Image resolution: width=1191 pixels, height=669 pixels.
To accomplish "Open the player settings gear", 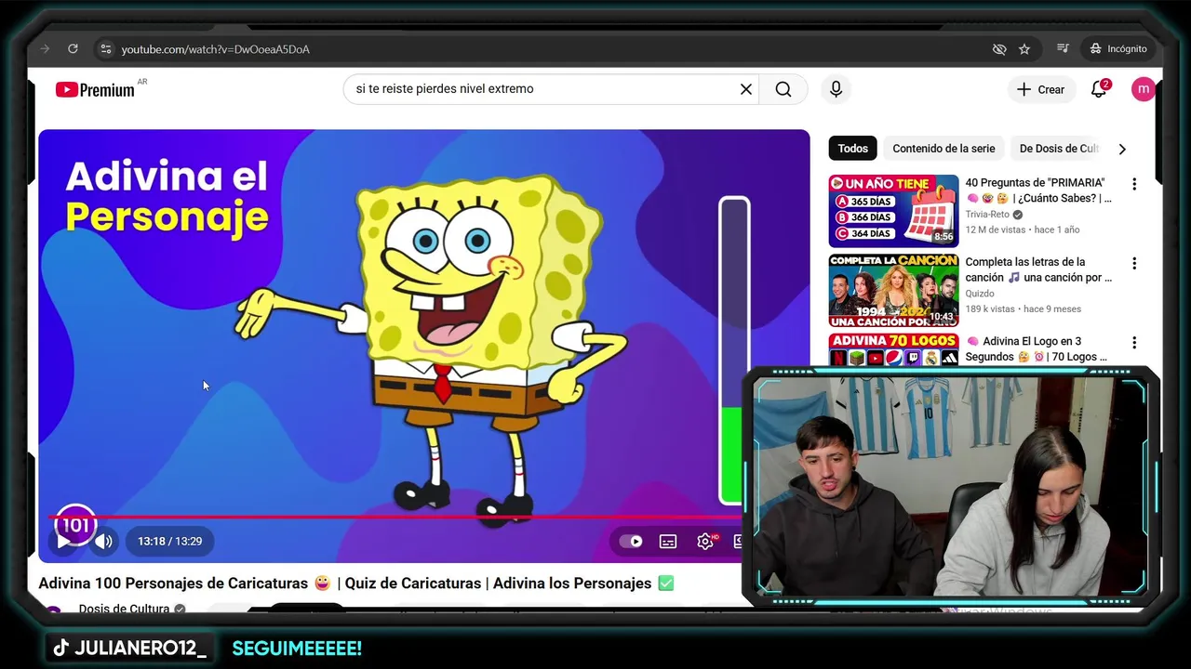I will point(705,542).
